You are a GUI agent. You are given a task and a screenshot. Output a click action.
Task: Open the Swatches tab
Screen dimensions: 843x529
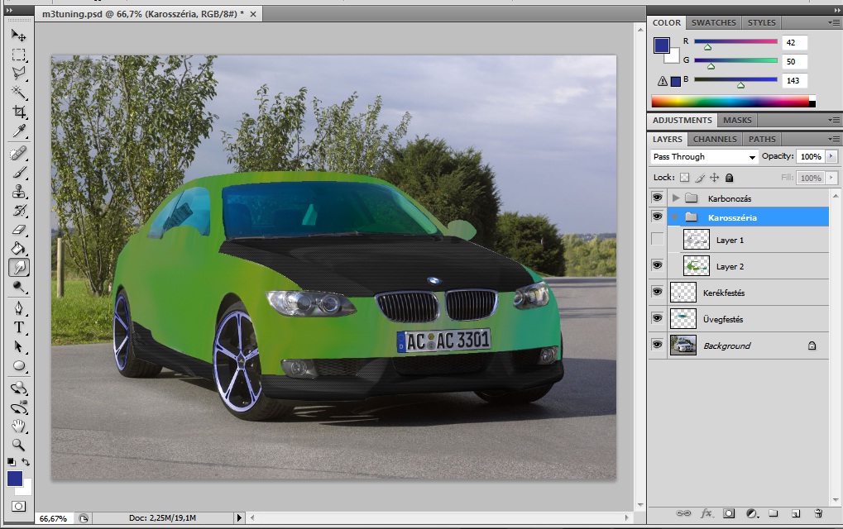(x=713, y=23)
